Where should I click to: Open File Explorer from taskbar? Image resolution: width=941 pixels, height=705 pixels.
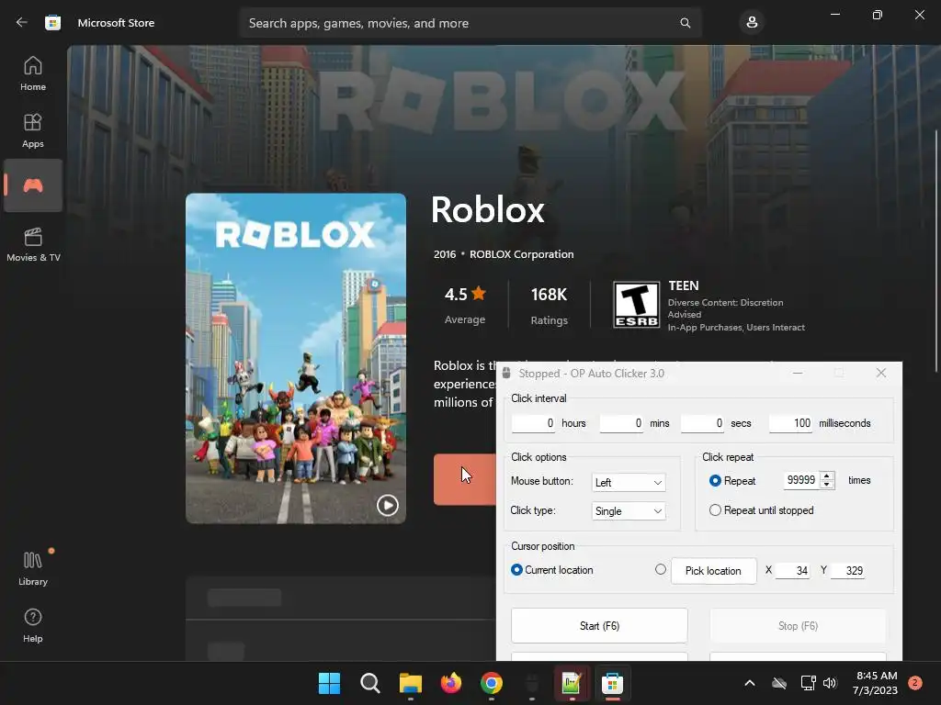[411, 683]
